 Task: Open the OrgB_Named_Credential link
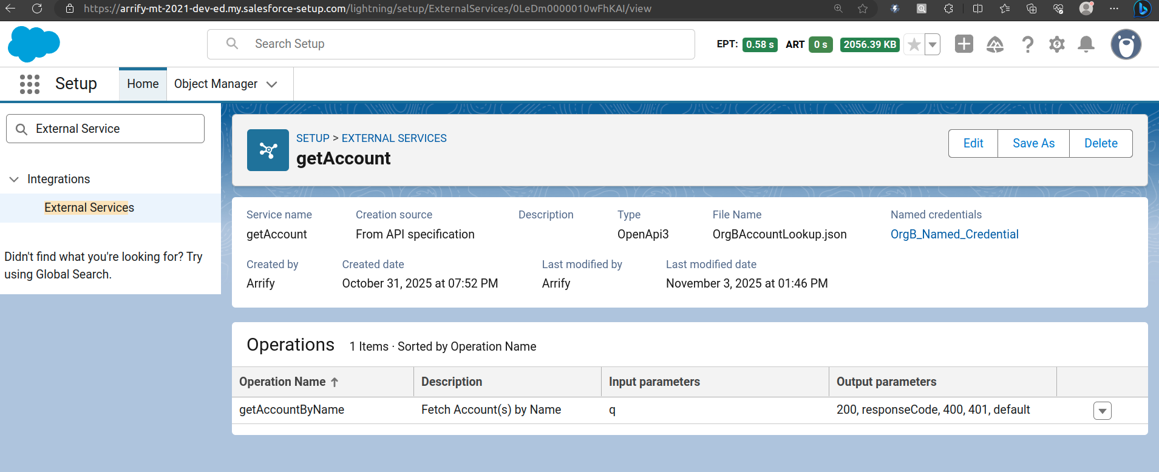[x=954, y=234]
